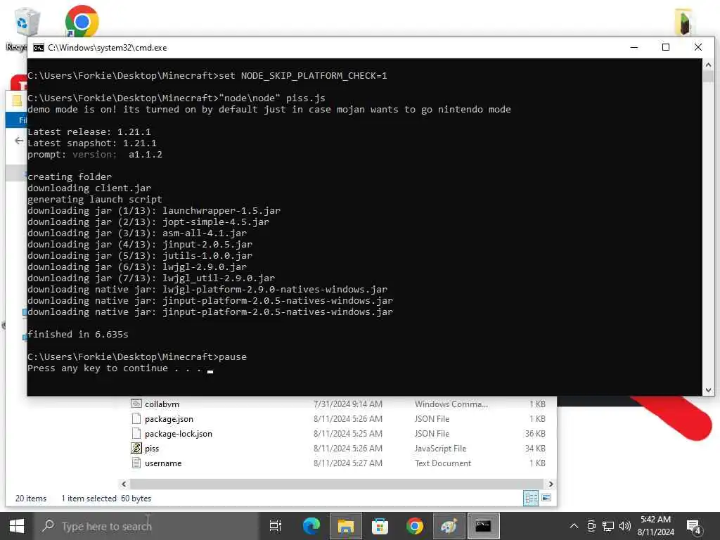Viewport: 720px width, 540px height.
Task: Click the 7/31/2024 9:14 AM date cell
Action: point(347,404)
